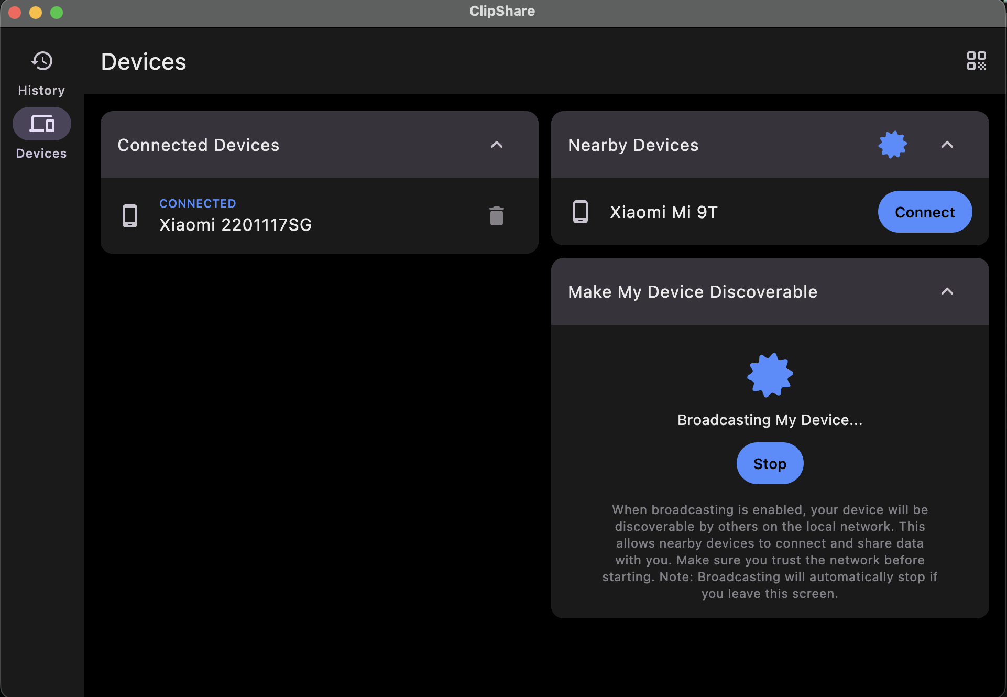
Task: Click the broadcasting spinner badge icon
Action: [770, 375]
